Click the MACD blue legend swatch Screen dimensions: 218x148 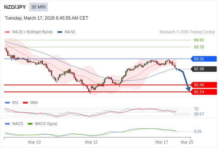click(x=7, y=124)
